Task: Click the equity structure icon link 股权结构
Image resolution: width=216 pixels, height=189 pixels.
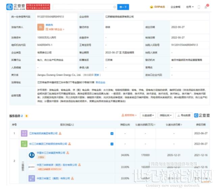Action: [x=129, y=115]
